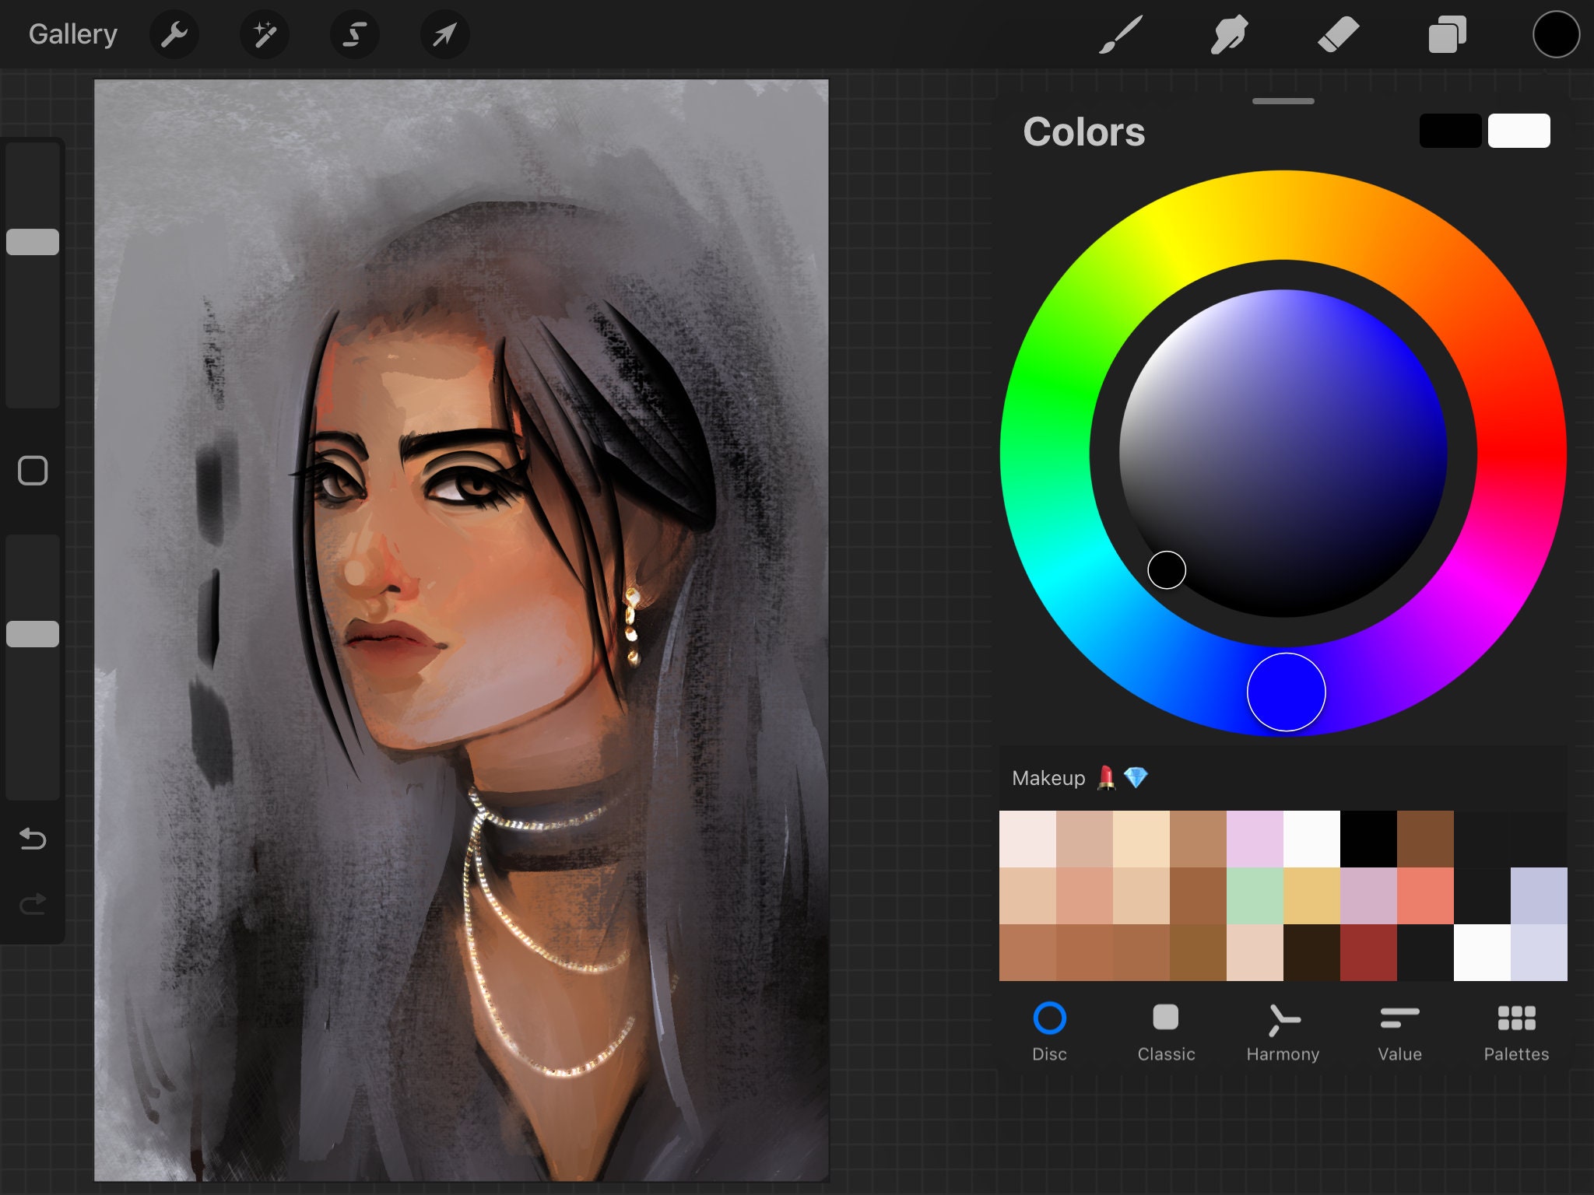Select the Transform arrow tool
1594x1195 pixels.
(444, 33)
